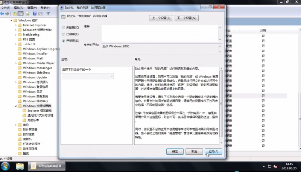Image resolution: width=301 pixels, height=172 pixels.
Task: Open the 文件(F) menu
Action: pyautogui.click(x=6, y=8)
